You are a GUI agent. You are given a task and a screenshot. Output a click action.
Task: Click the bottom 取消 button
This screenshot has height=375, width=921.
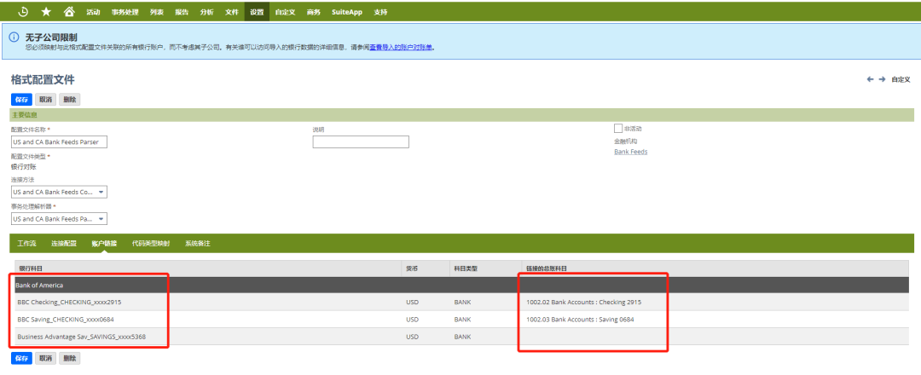point(46,359)
